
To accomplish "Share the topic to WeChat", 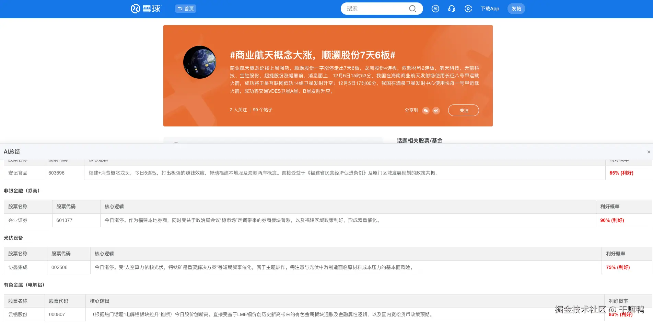I will [x=426, y=110].
